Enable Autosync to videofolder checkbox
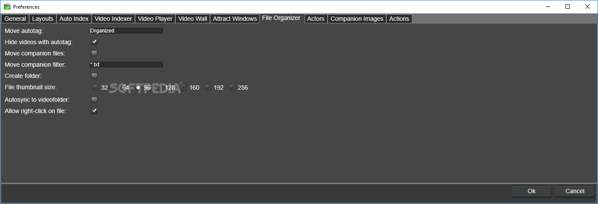 click(x=94, y=100)
